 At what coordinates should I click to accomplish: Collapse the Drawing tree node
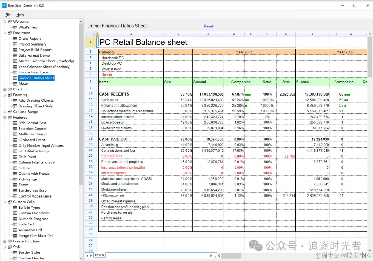pyautogui.click(x=4, y=95)
